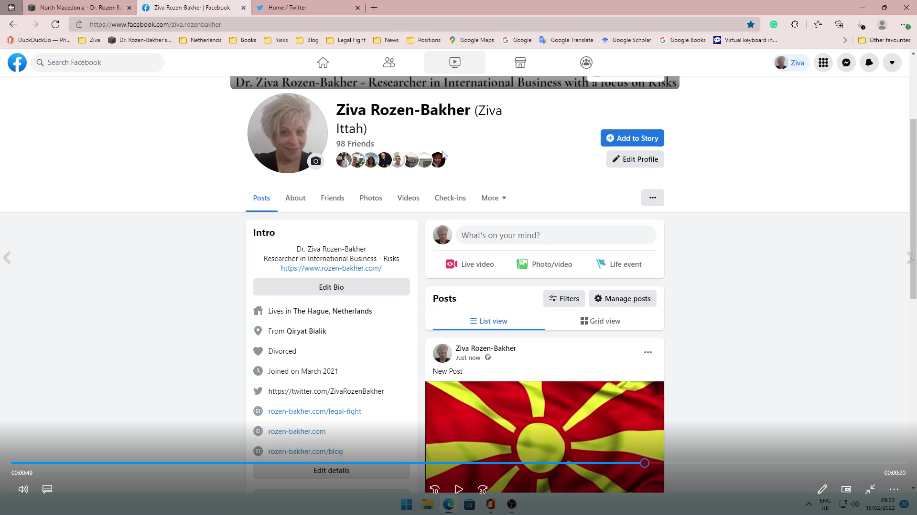Open browser Extensions puzzle icon
Image resolution: width=917 pixels, height=515 pixels.
click(795, 24)
